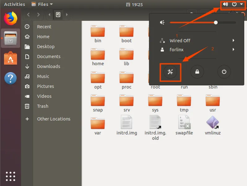Go to Other Locations in sidebar

[54, 119]
